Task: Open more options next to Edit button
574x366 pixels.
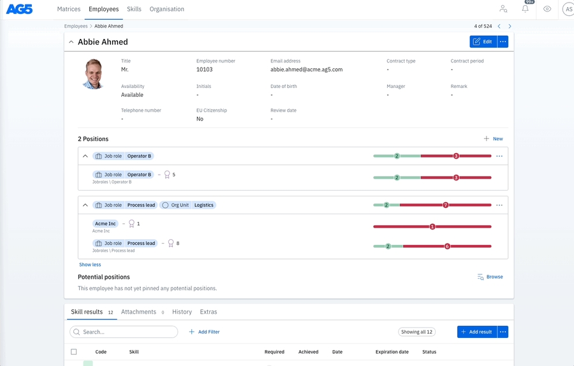Action: click(503, 41)
